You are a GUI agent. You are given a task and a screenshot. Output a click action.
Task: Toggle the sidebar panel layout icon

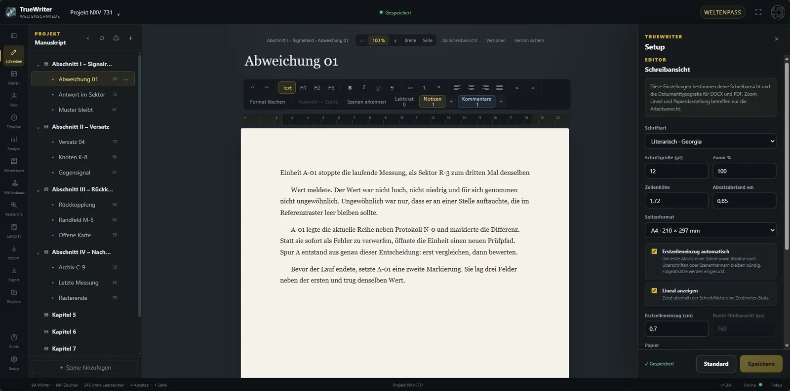point(14,36)
